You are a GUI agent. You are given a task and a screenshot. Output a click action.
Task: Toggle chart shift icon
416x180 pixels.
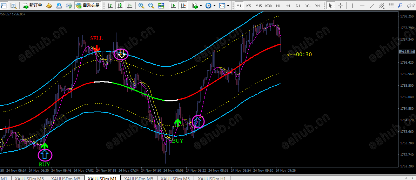click(183, 5)
